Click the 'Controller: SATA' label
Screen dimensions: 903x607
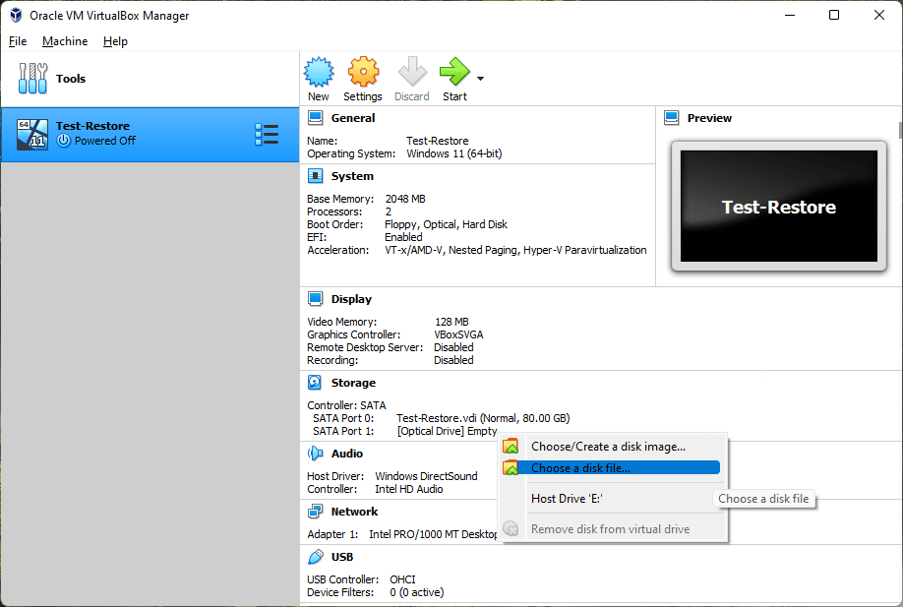(346, 405)
